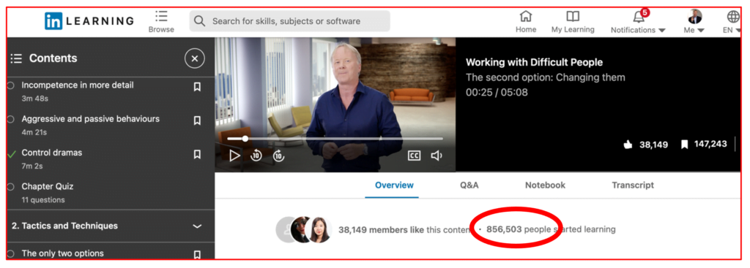
Task: Click the search skills input field
Action: pyautogui.click(x=290, y=21)
